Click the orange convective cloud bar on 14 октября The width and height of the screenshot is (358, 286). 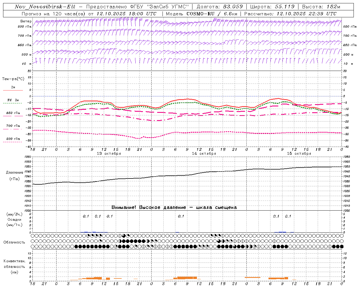pos(187,278)
